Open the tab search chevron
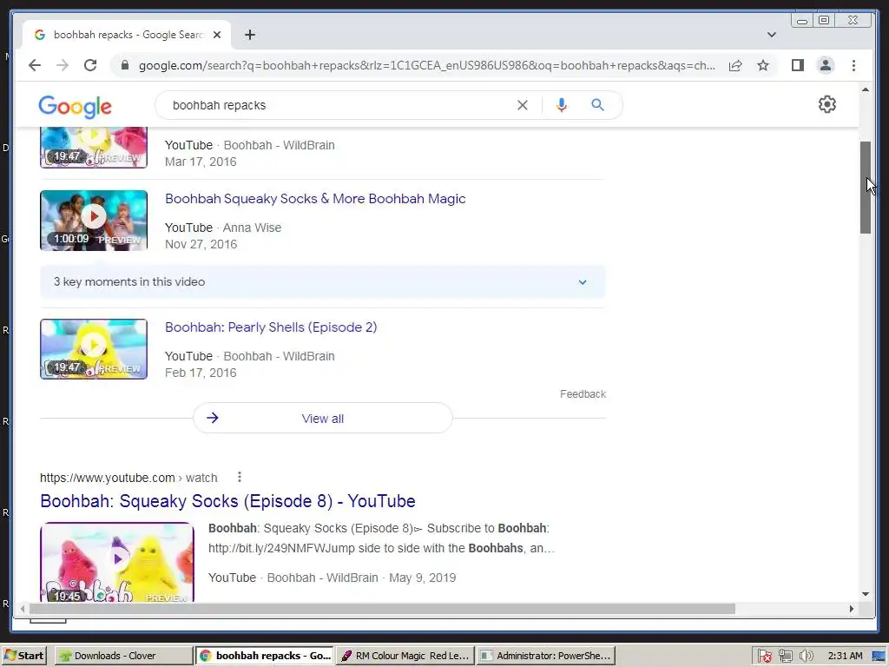The width and height of the screenshot is (889, 667). (x=772, y=35)
